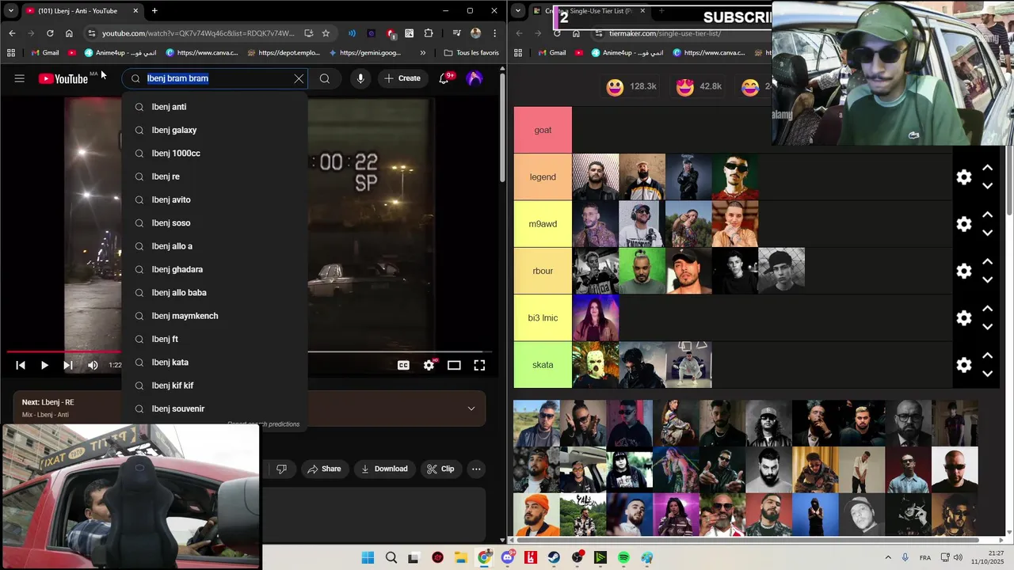Mute the video with the speaker icon

point(93,365)
